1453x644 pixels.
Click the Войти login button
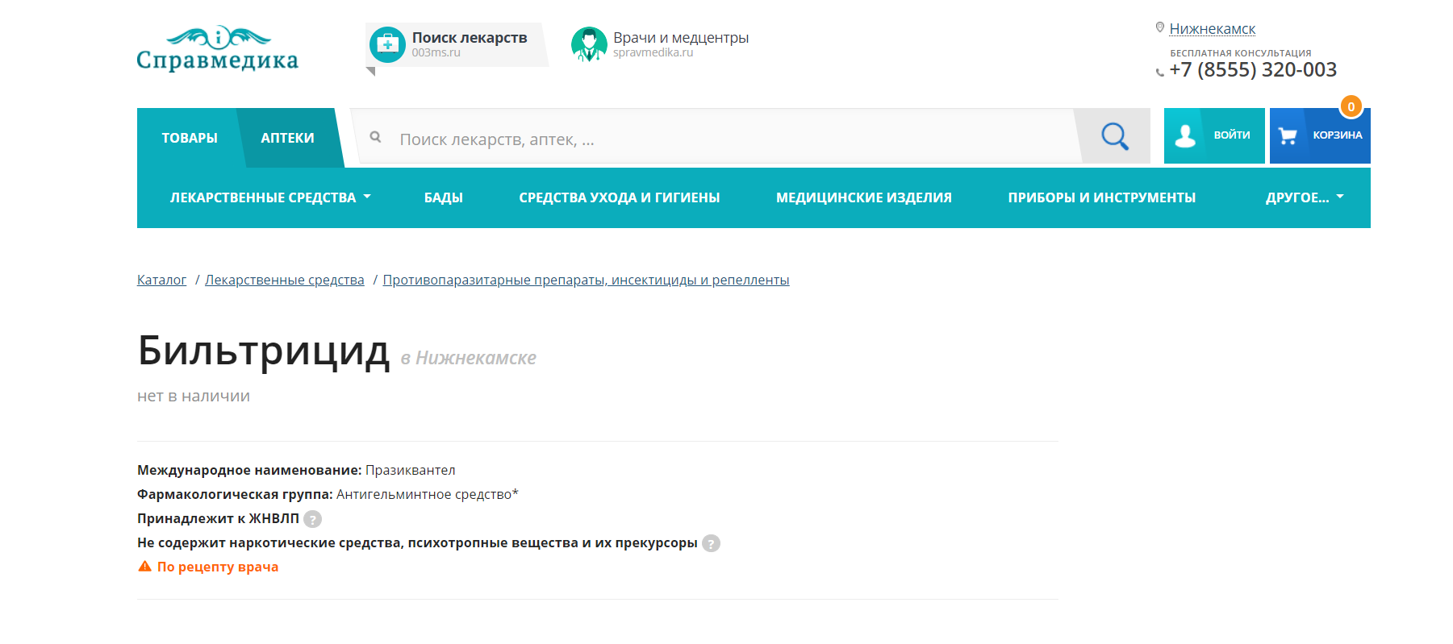1214,136
